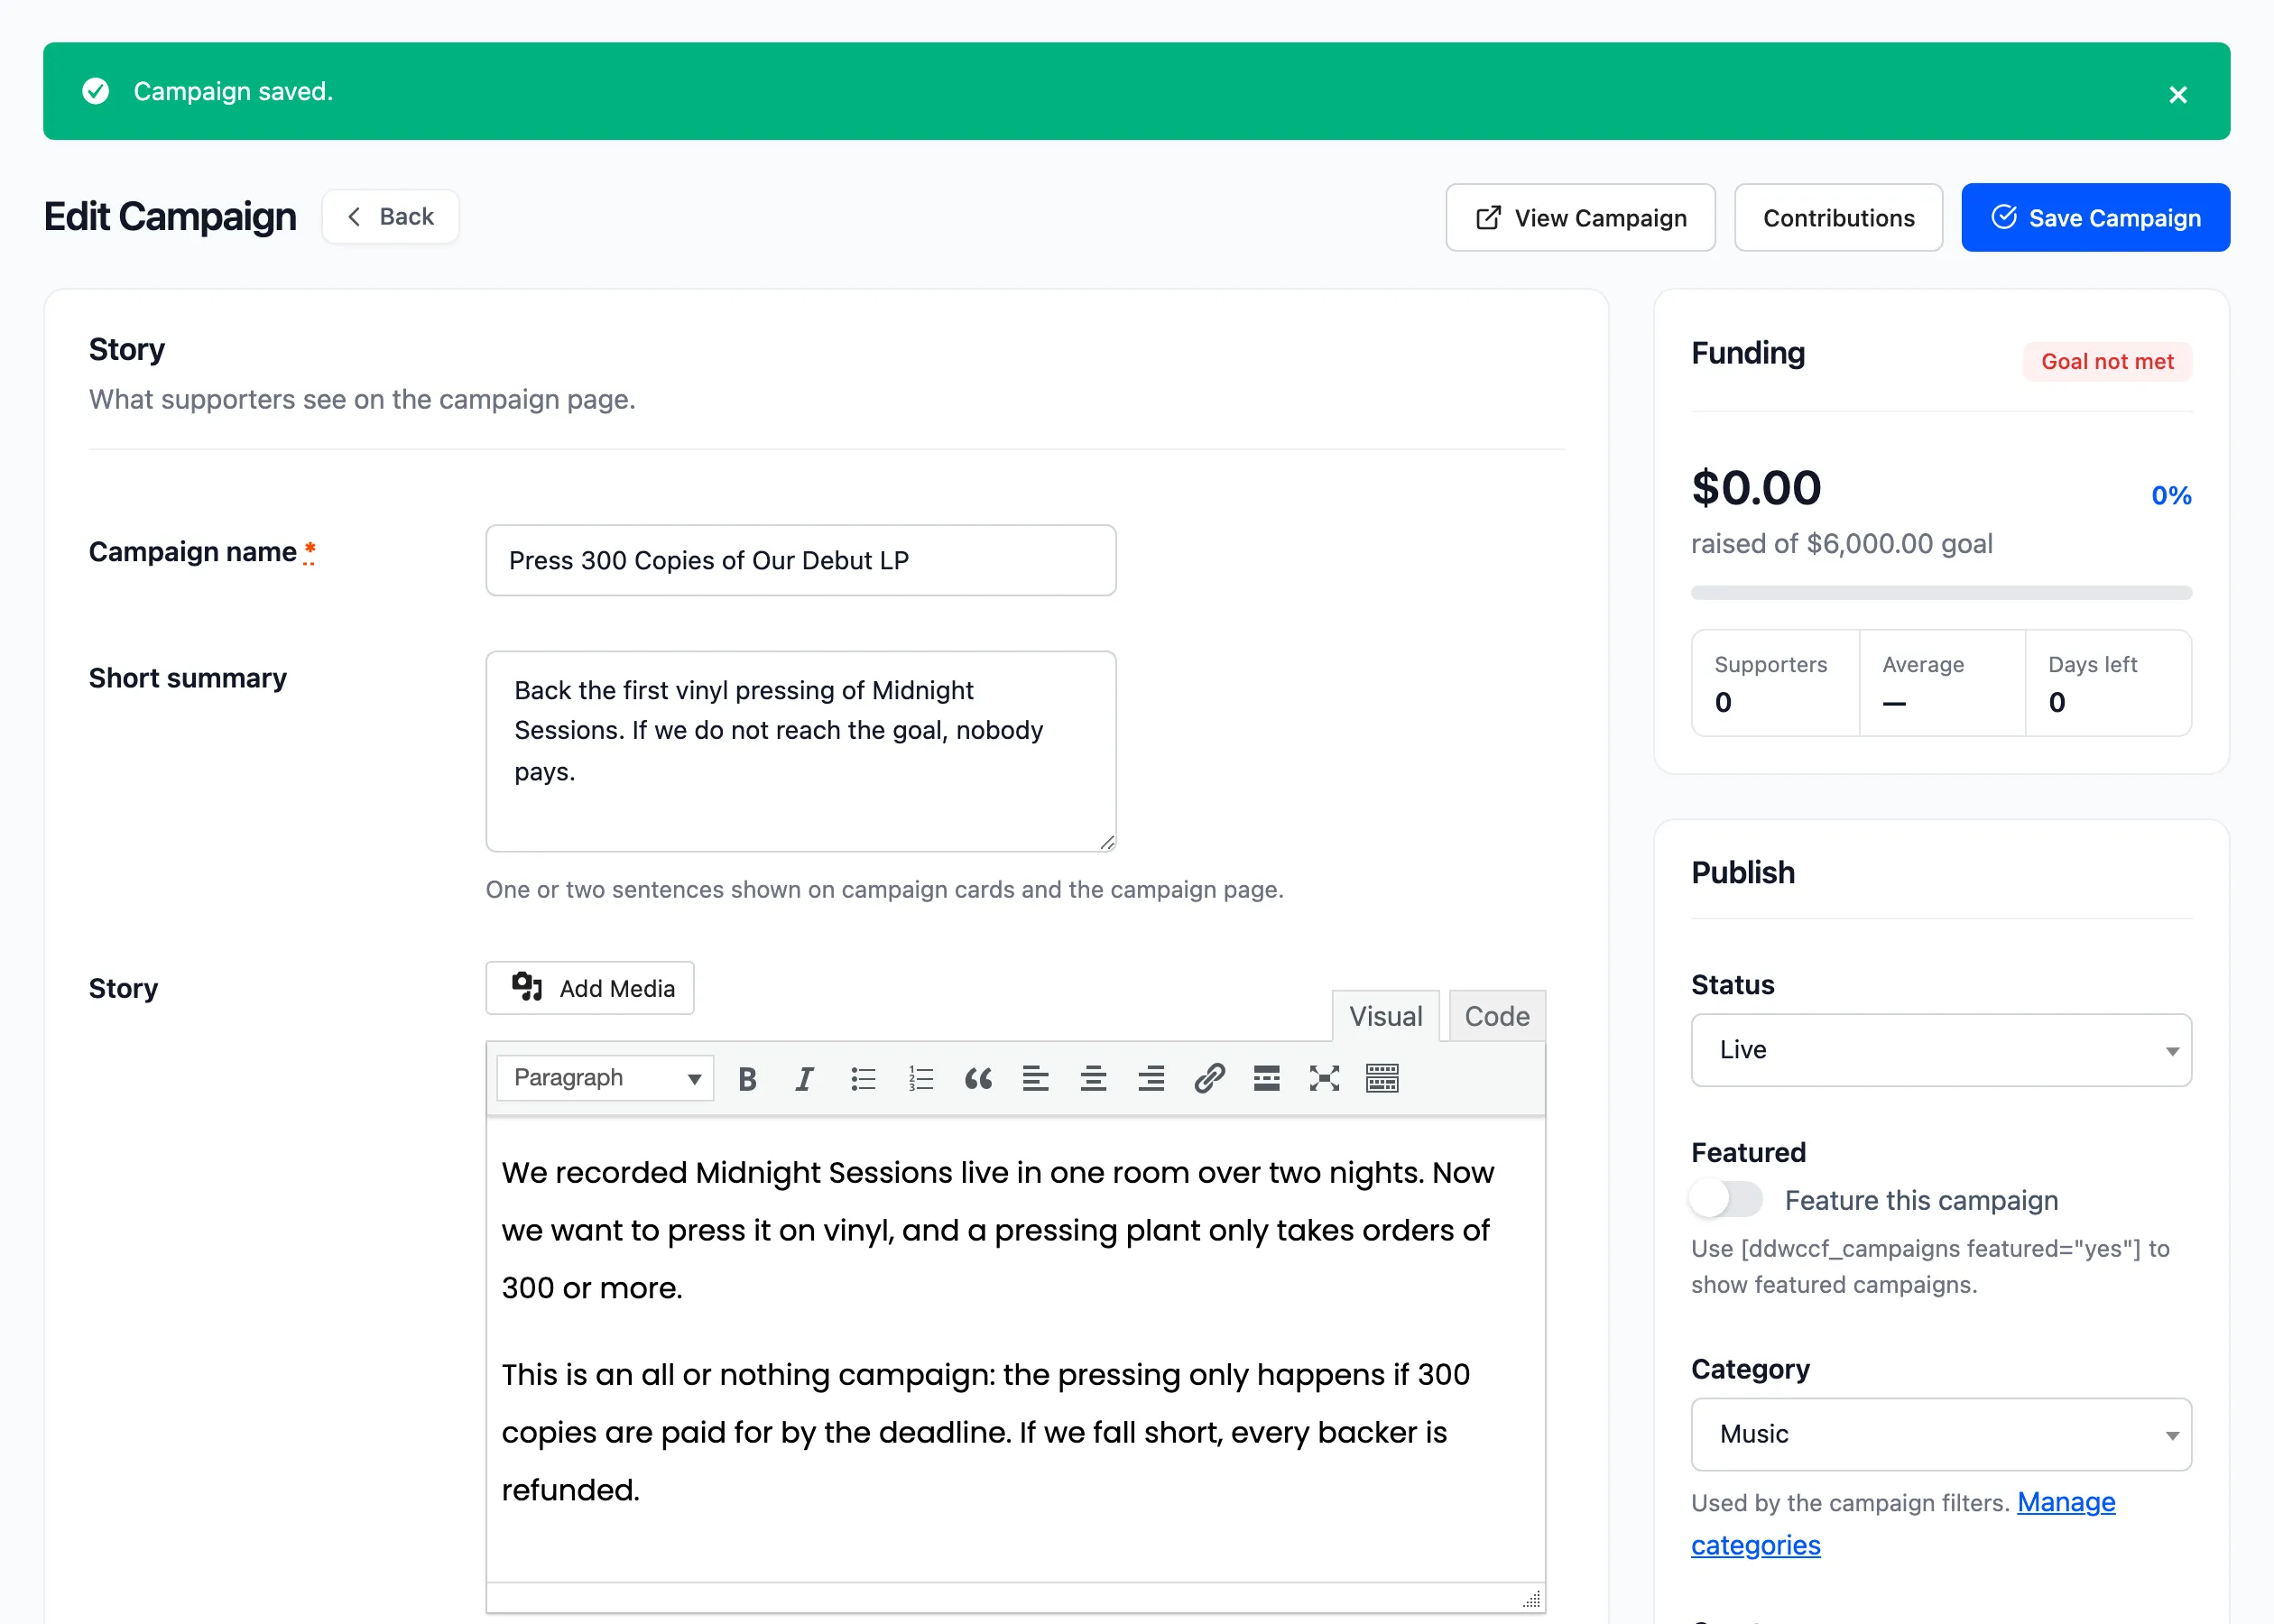Toggle bold formatting in story editor
This screenshot has height=1624, width=2274.
coord(747,1078)
